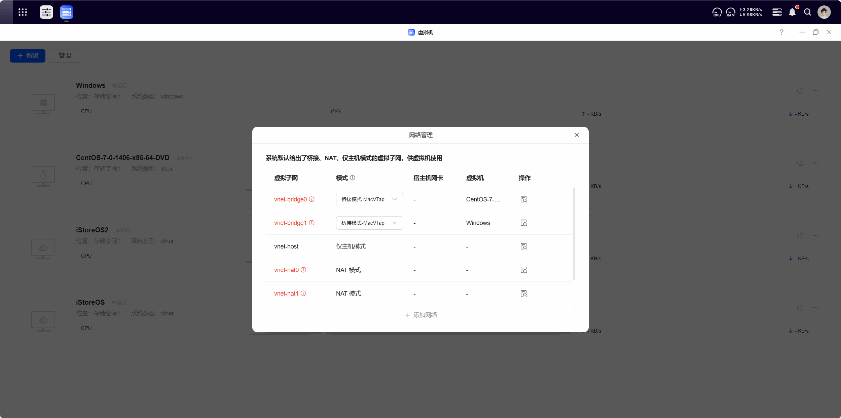
Task: Click help question mark in window title
Action: (781, 32)
